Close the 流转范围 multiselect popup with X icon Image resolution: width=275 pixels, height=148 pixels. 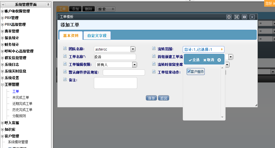219,60
